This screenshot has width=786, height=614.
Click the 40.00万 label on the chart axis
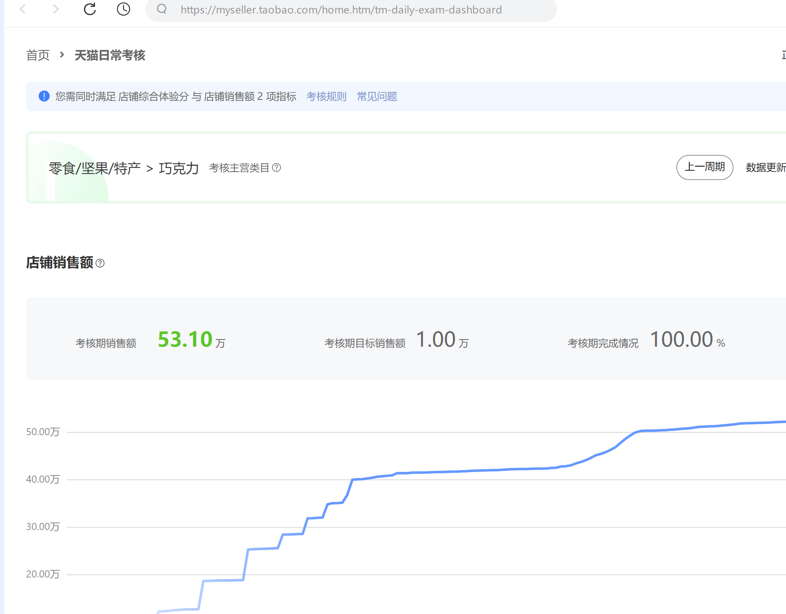point(43,479)
